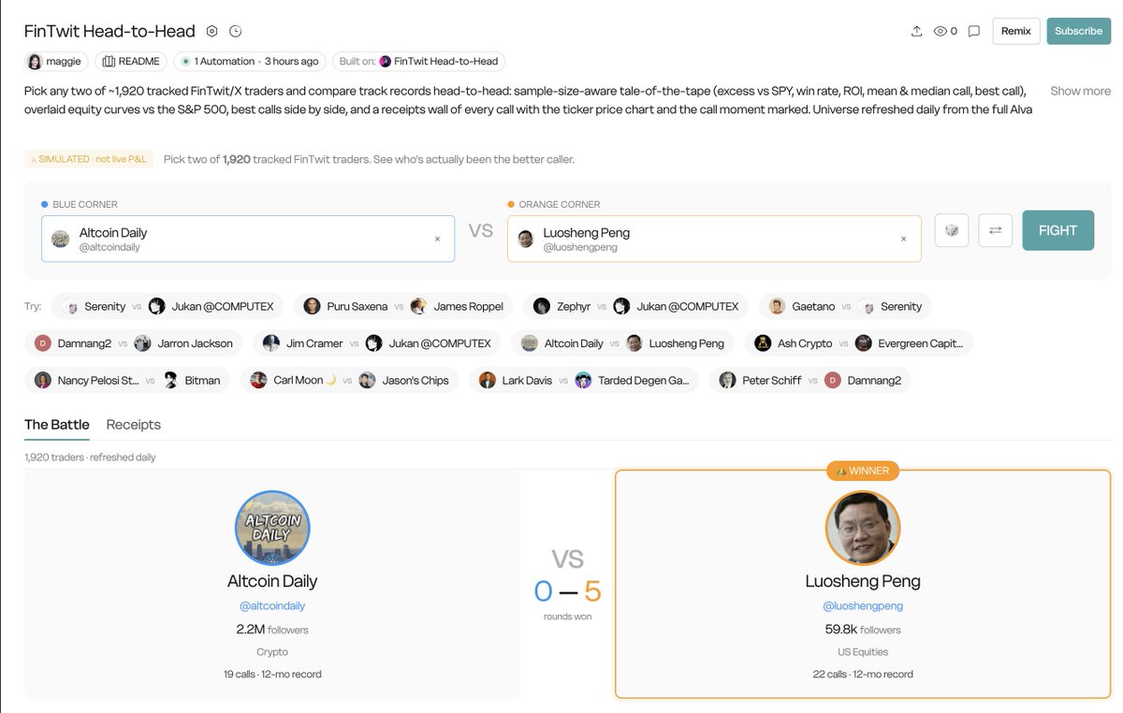This screenshot has width=1123, height=713.
Task: Try Altcoin Daily vs Luosheng Peng chip
Action: (622, 343)
